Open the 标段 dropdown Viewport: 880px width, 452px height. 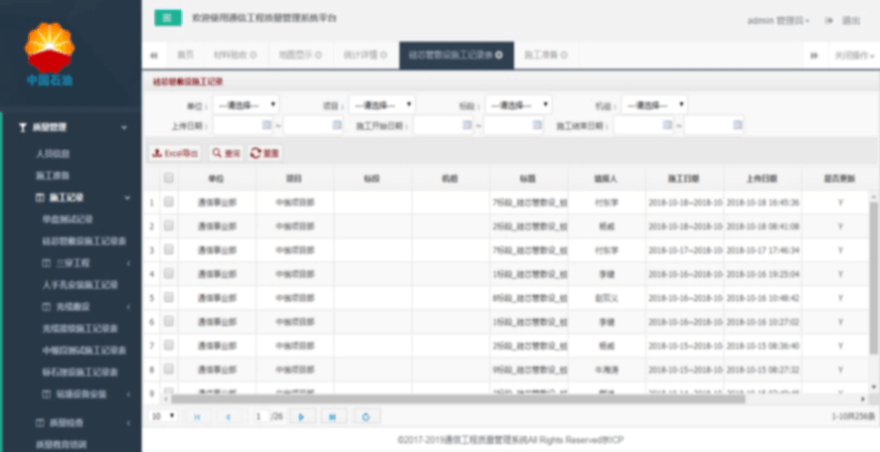point(519,105)
